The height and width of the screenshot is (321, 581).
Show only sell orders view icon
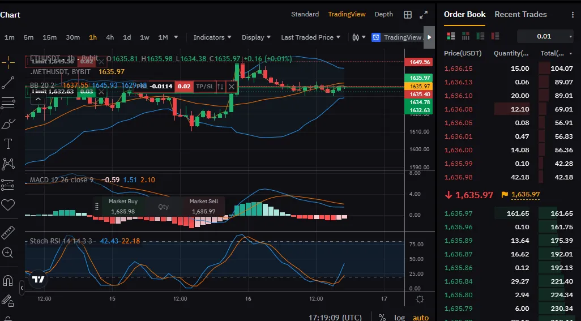pyautogui.click(x=495, y=36)
